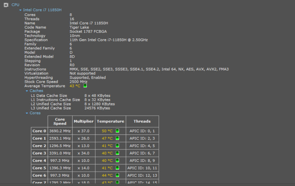Click the Temperature column header

tap(111, 122)
